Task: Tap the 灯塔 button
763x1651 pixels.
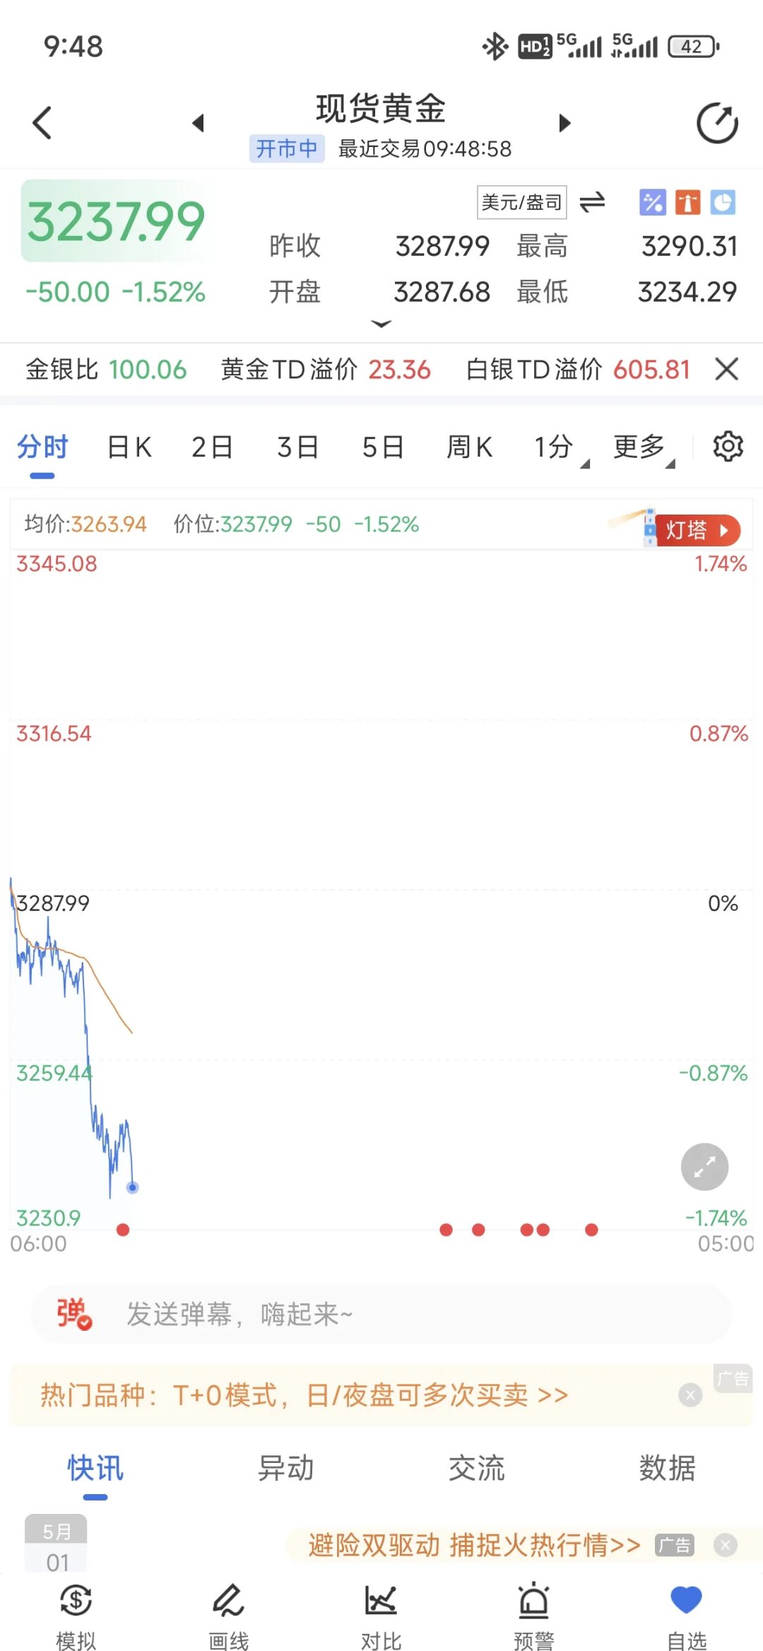Action: pos(696,530)
